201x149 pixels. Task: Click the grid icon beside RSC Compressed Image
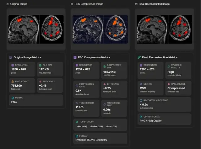click(72, 4)
